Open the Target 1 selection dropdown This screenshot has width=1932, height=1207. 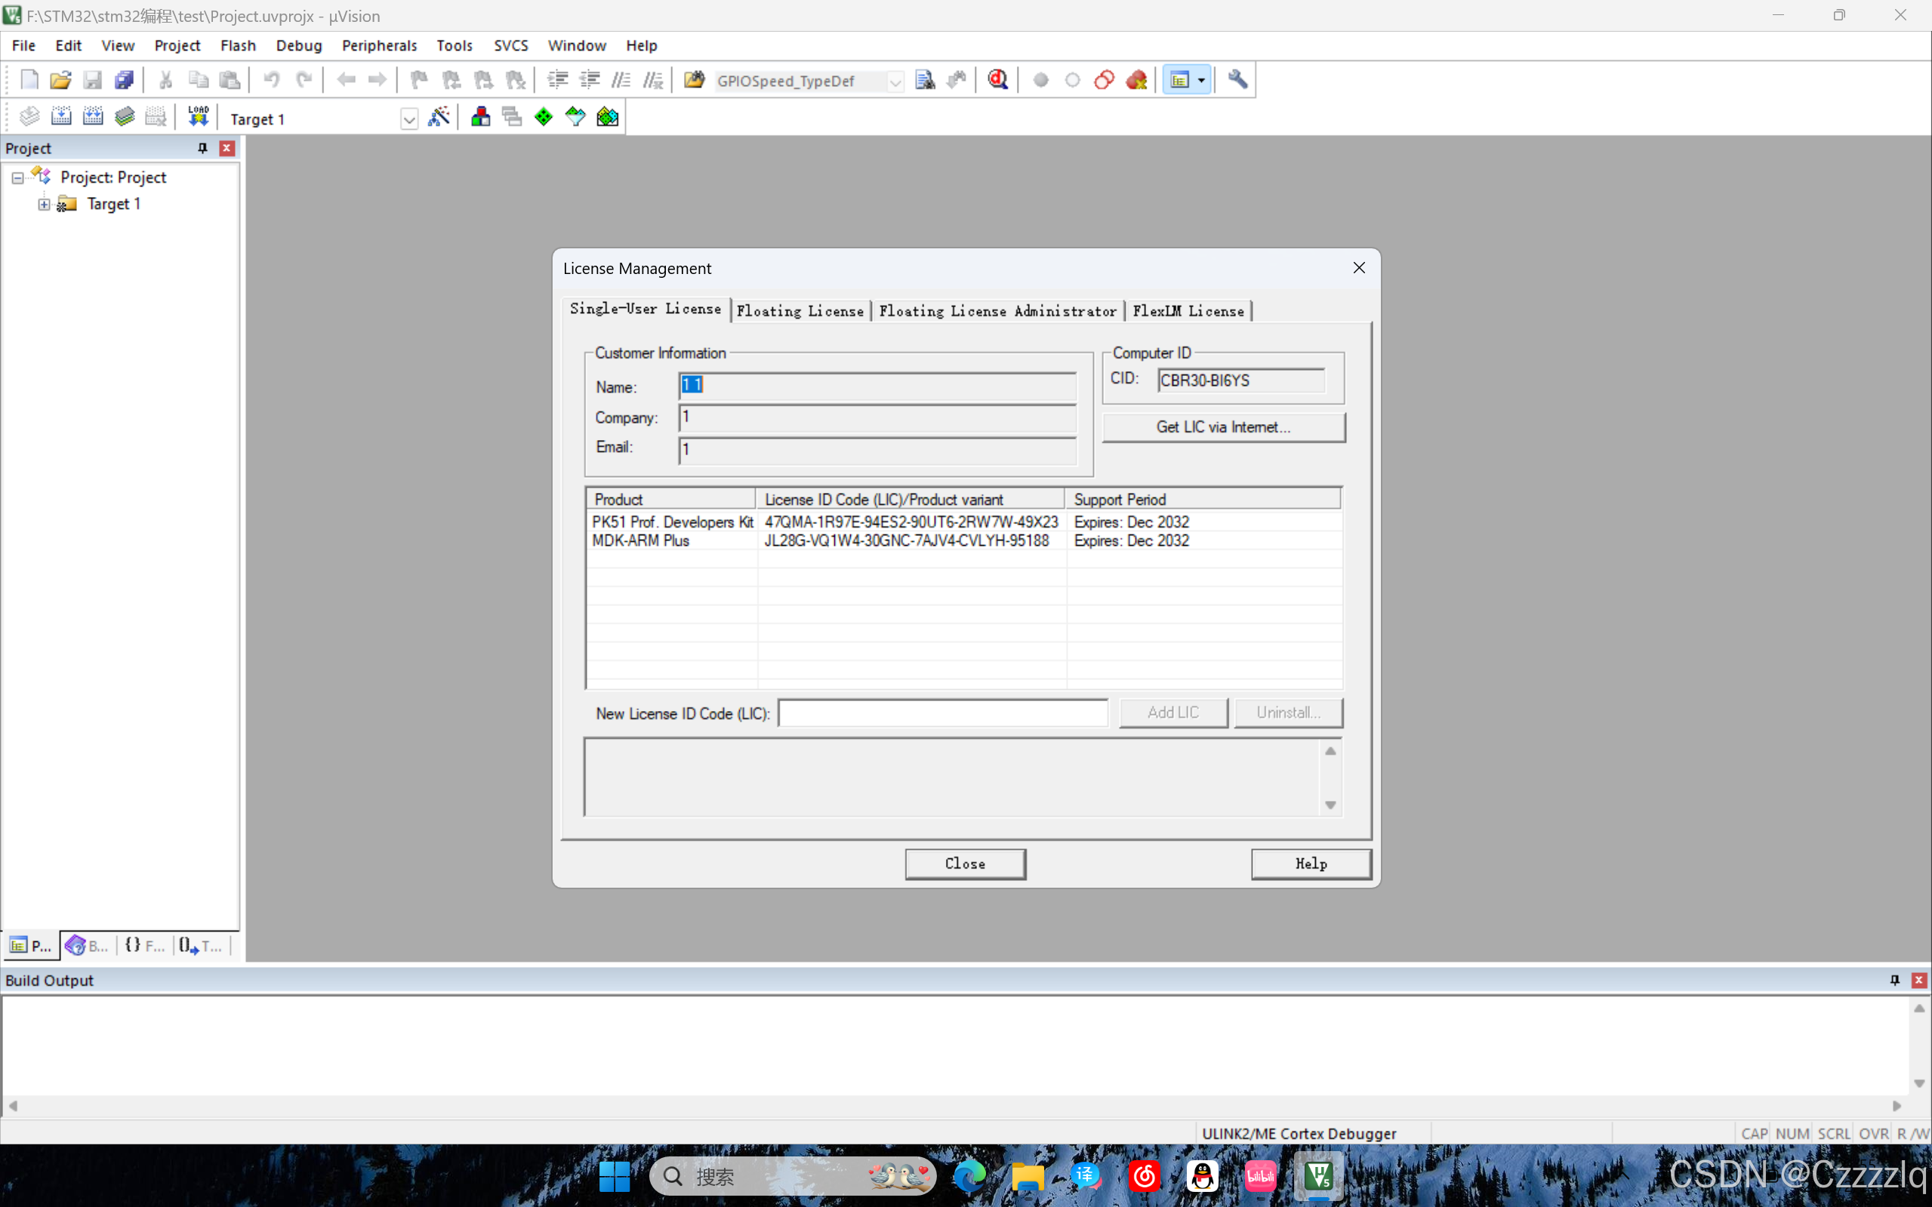pyautogui.click(x=408, y=120)
